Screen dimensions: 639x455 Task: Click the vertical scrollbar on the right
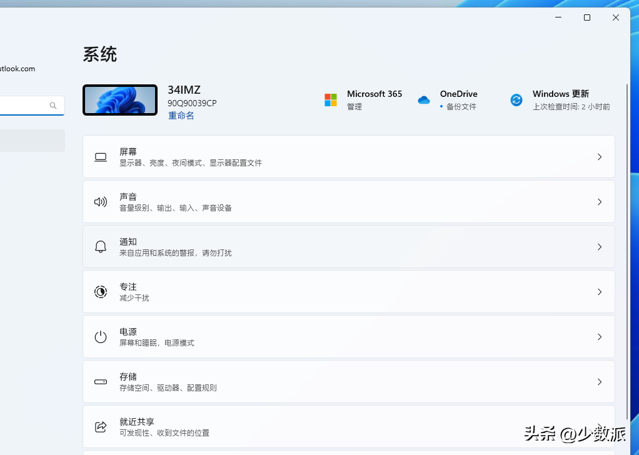tap(626, 250)
